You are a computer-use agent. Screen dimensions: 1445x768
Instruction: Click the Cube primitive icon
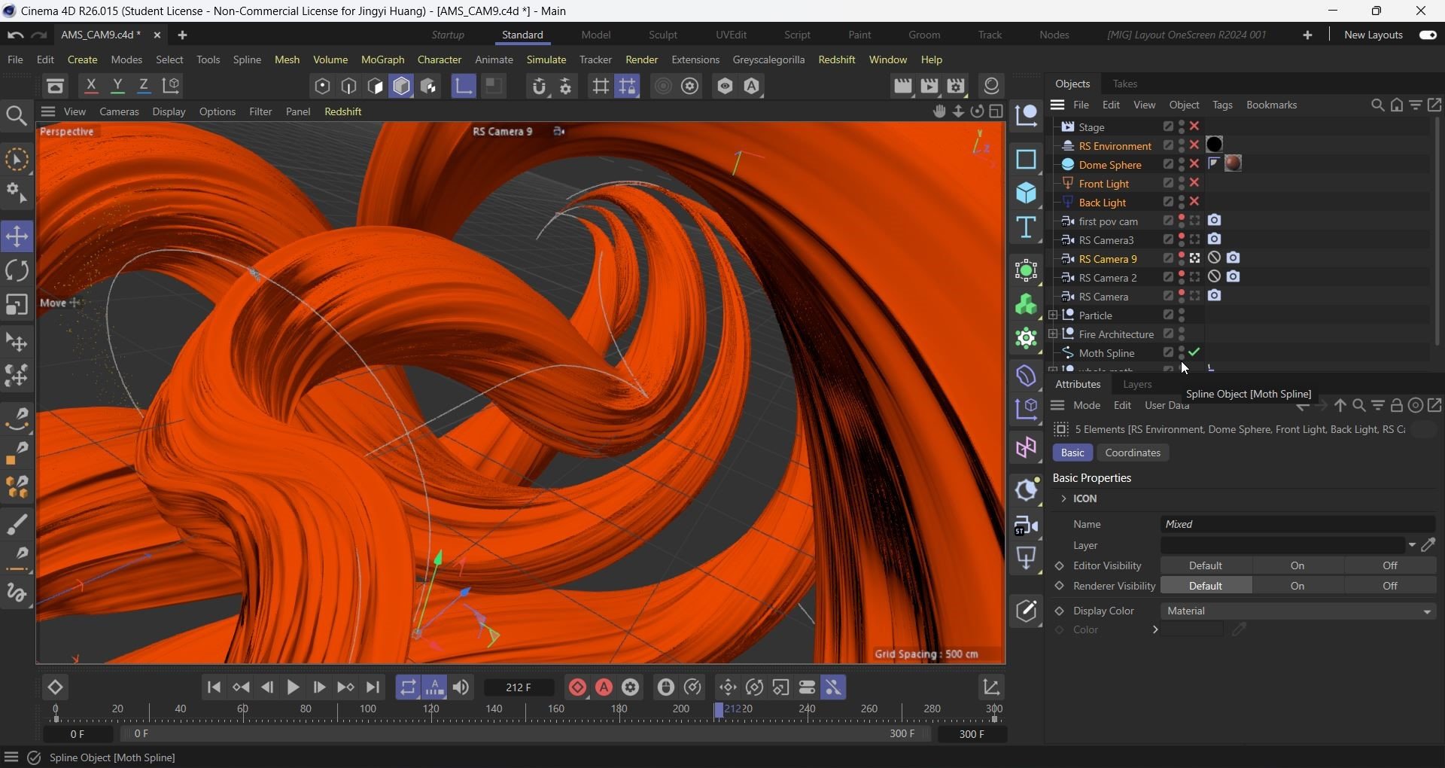click(1027, 194)
